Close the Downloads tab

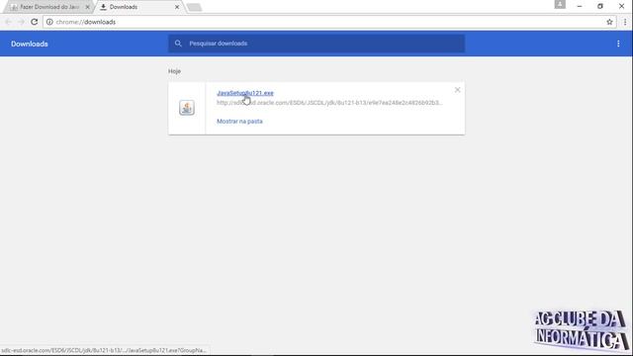(x=177, y=7)
